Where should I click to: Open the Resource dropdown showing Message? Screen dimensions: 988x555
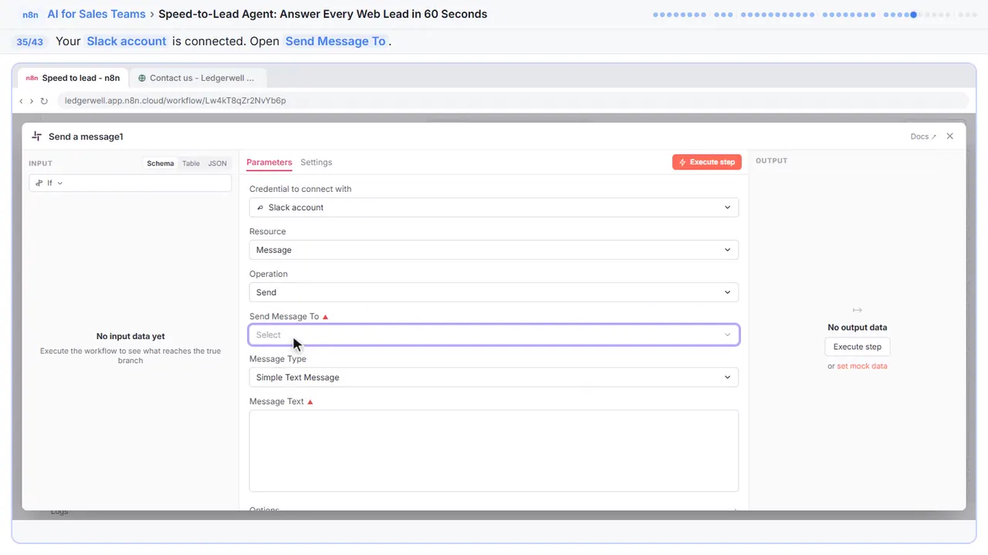[494, 250]
